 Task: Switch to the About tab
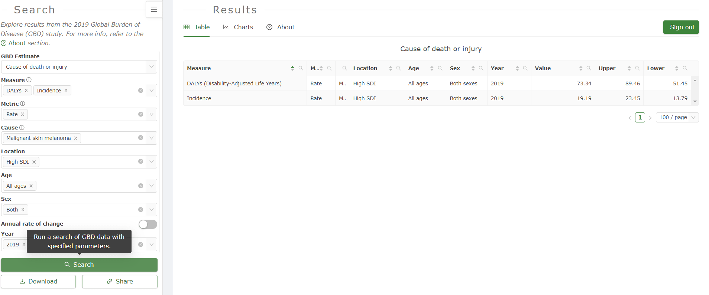(280, 27)
